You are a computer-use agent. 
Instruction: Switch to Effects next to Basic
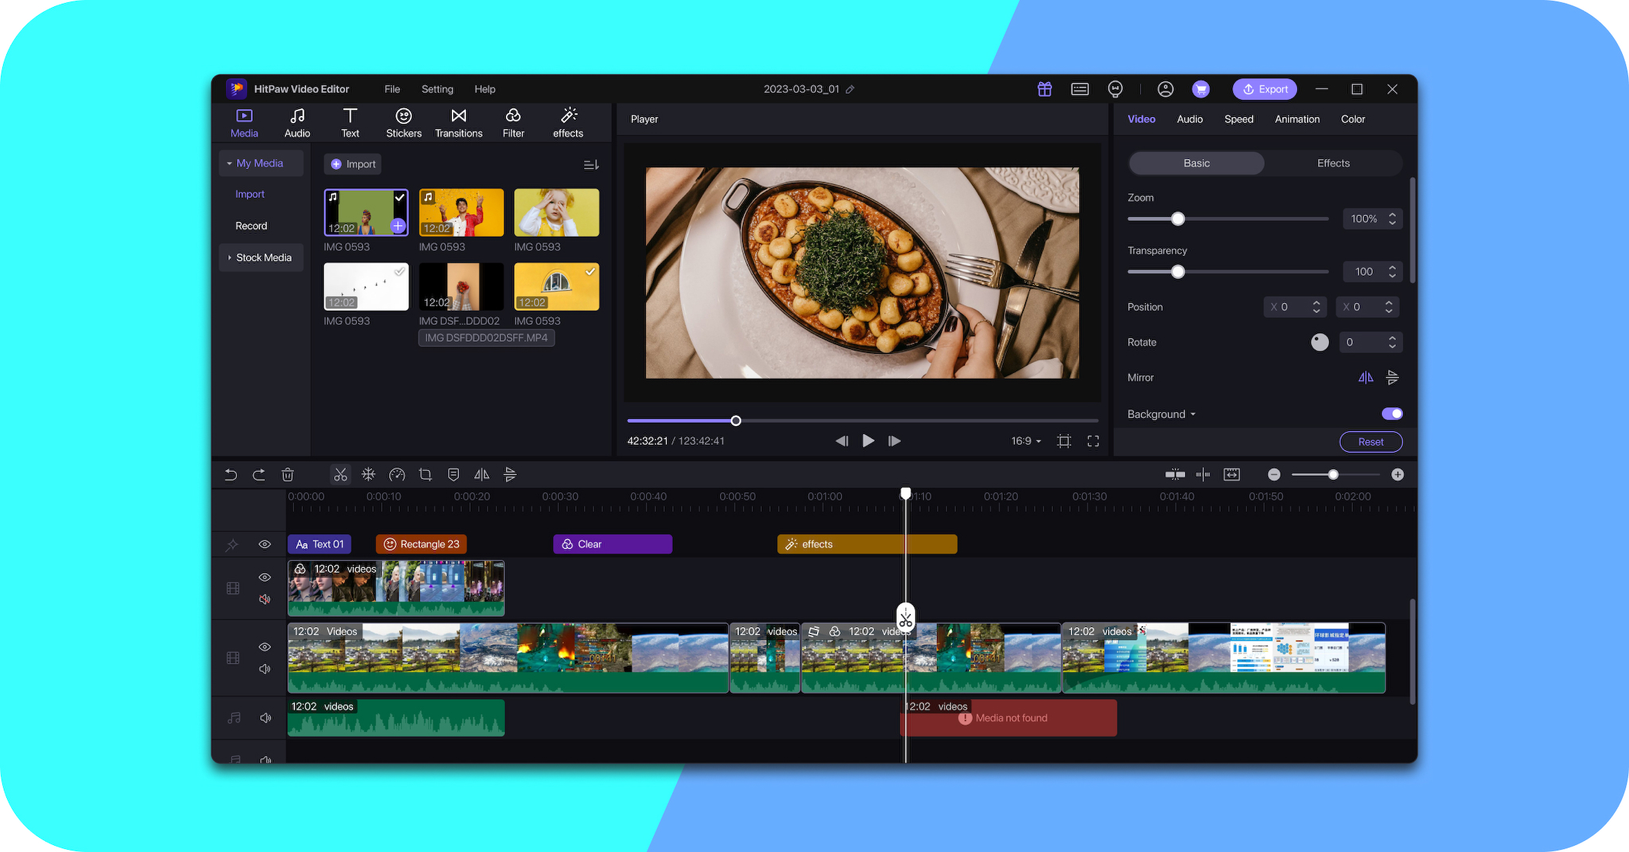click(x=1333, y=163)
